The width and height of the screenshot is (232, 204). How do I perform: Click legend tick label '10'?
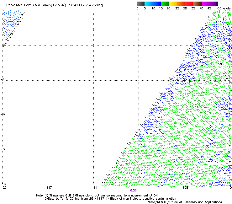[x=153, y=8]
